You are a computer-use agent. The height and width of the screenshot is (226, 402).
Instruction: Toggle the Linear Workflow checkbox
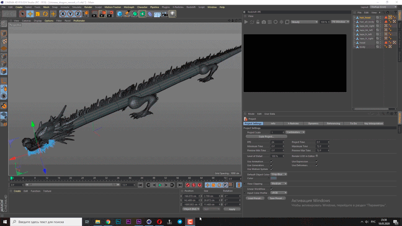coord(271,189)
